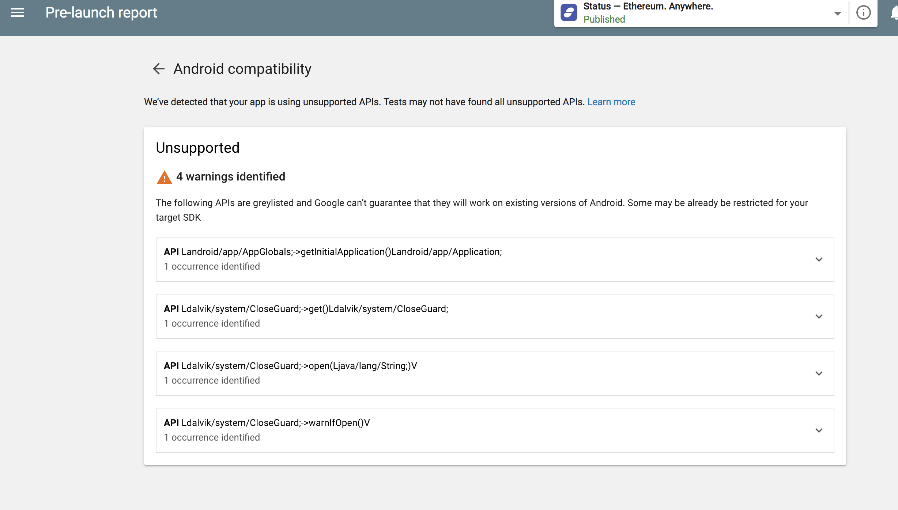Click the back arrow beside Android compatibility
The width and height of the screenshot is (898, 510).
(x=158, y=69)
